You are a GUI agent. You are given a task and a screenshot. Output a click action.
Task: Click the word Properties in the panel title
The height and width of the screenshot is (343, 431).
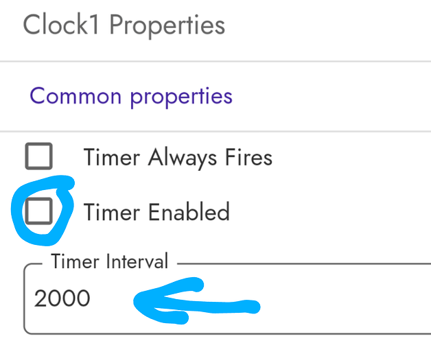coord(167,25)
